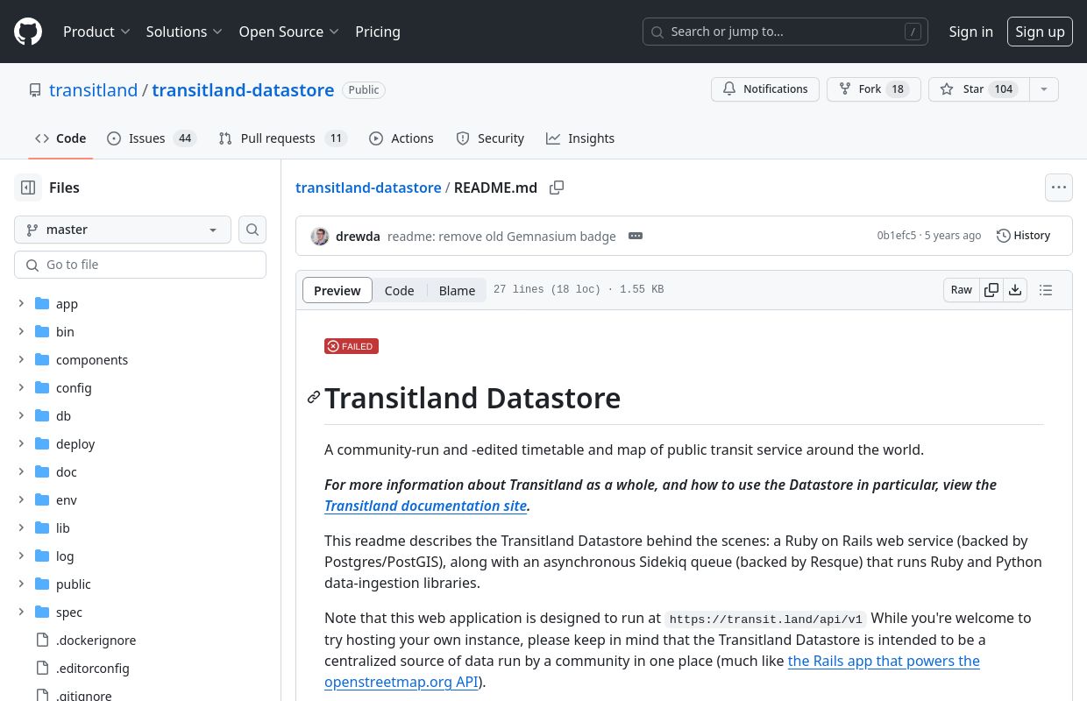Search files with the magnifier button
This screenshot has height=701, width=1087.
coord(252,230)
